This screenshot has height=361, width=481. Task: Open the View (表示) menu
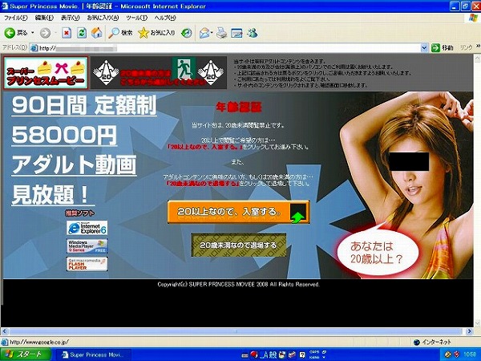pos(70,18)
